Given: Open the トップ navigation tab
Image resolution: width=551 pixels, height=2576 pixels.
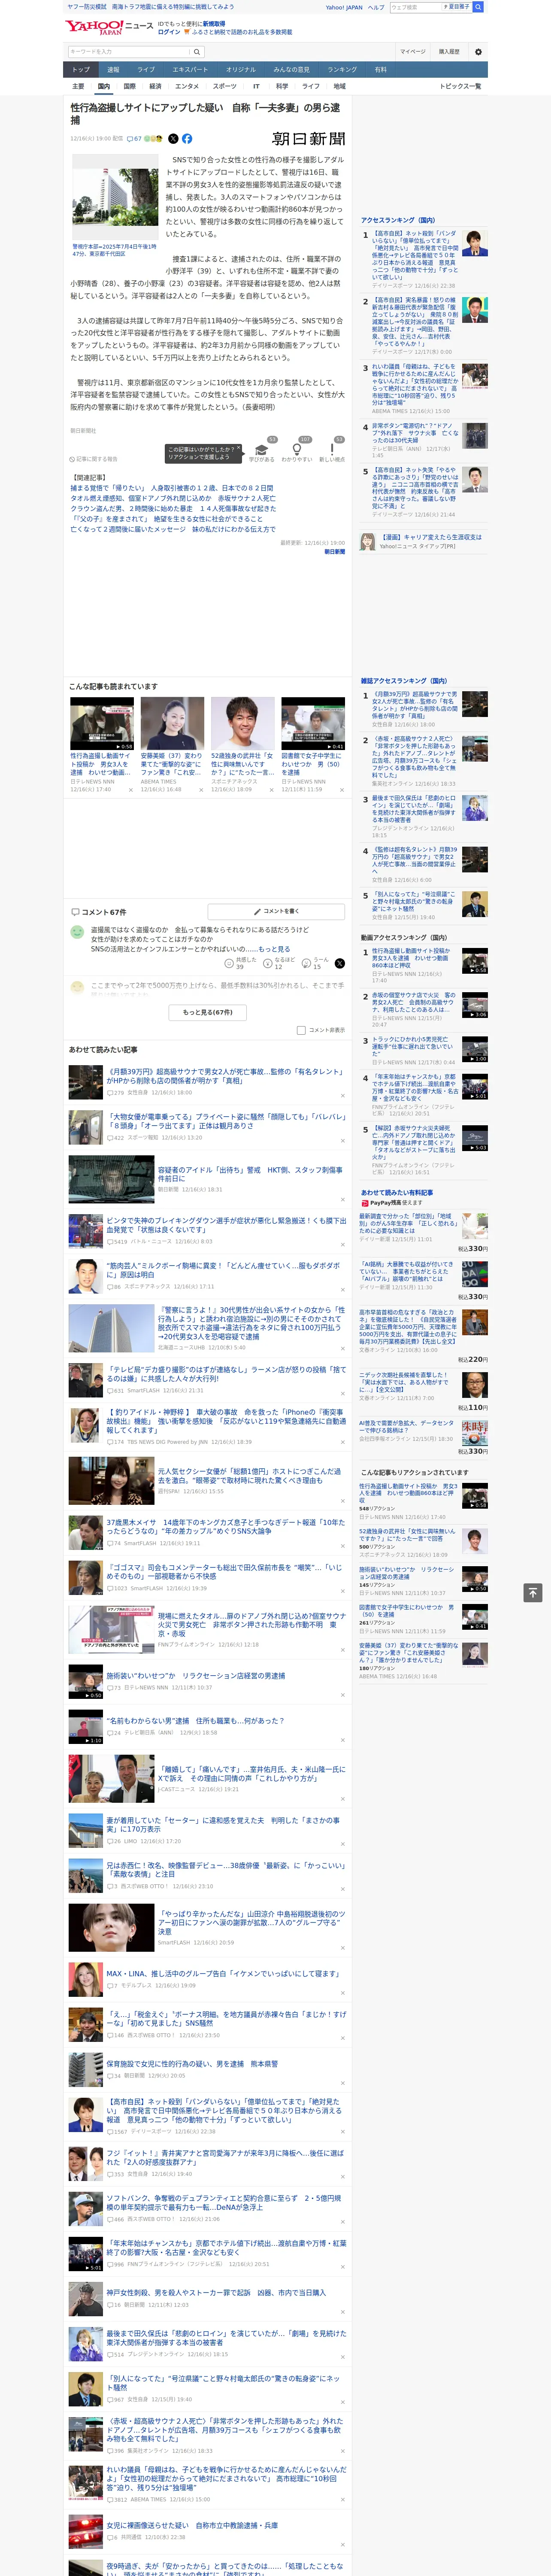Looking at the screenshot, I should (81, 70).
